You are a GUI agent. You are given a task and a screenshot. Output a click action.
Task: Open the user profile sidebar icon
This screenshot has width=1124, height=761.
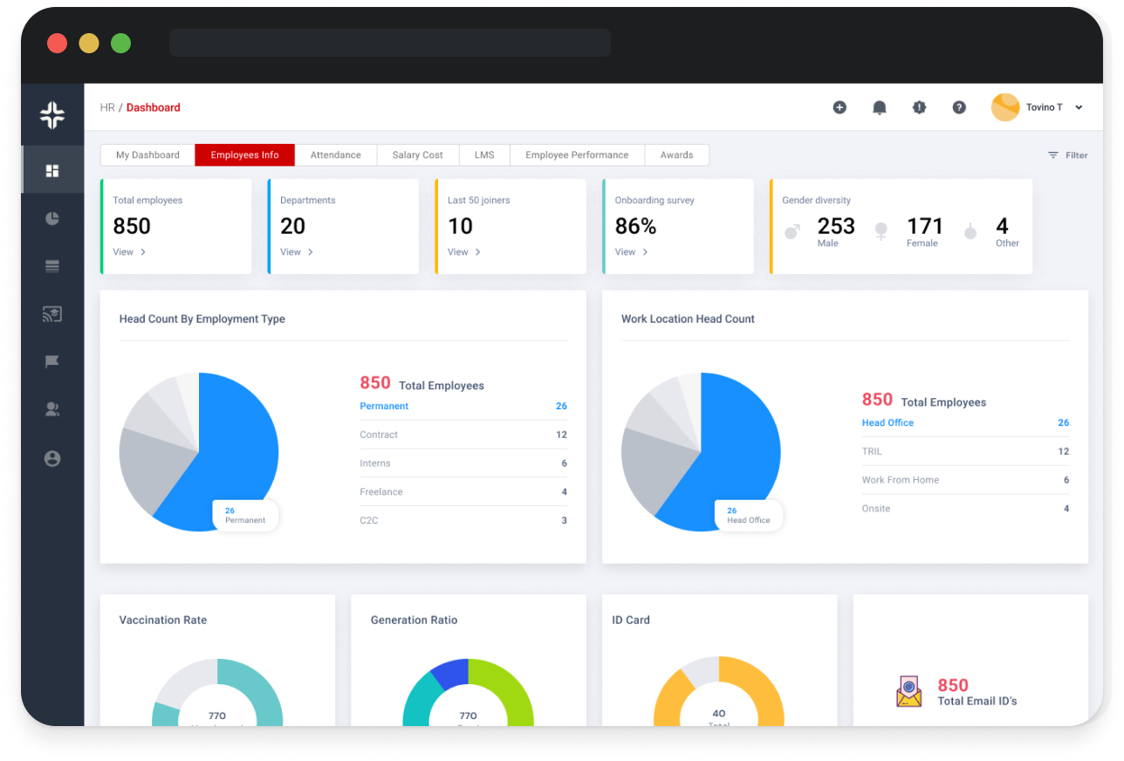point(52,458)
